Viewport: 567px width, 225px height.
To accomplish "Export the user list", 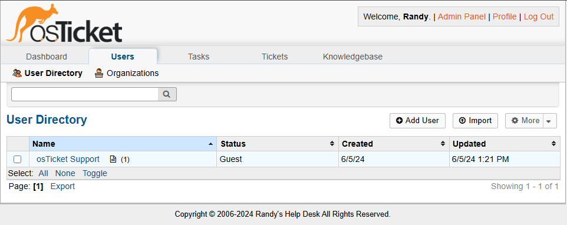I will (62, 186).
